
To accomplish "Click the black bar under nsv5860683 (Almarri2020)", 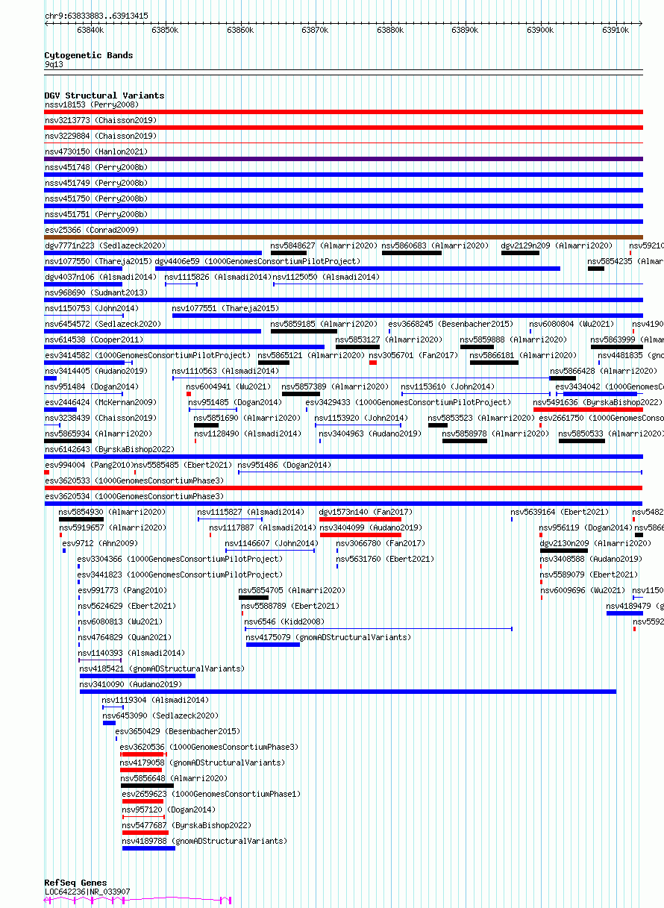I will [x=411, y=253].
